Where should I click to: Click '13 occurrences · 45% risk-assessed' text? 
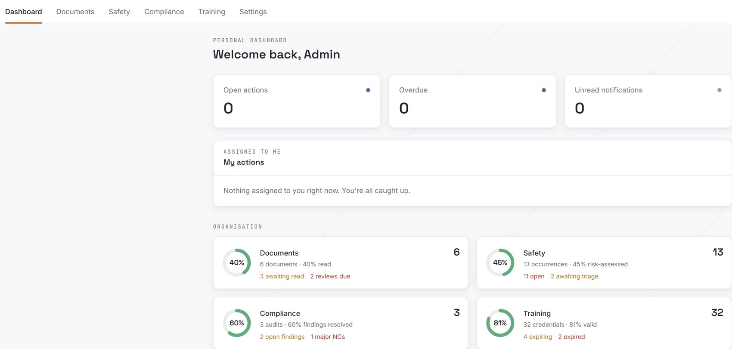coord(576,264)
